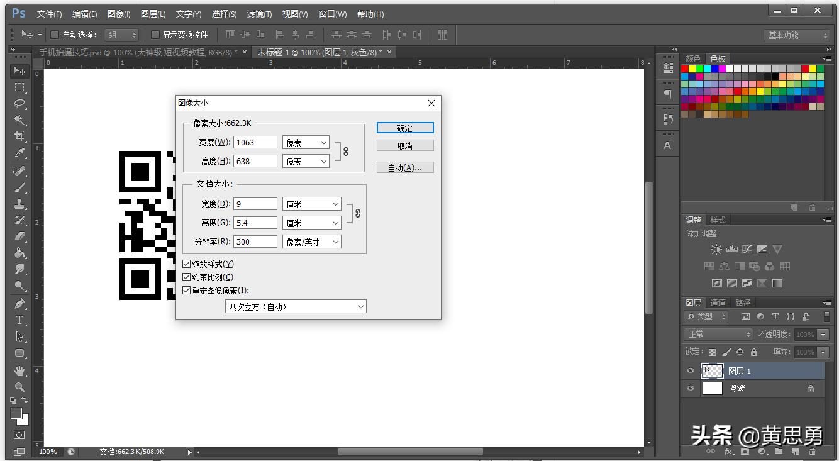Open the 滤镜(T) menu
The width and height of the screenshot is (839, 461).
click(x=259, y=14)
